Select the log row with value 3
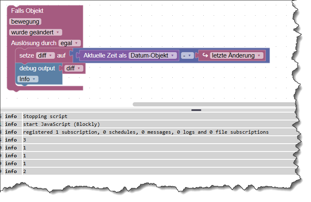Image resolution: width=311 pixels, height=202 pixels. 149,140
